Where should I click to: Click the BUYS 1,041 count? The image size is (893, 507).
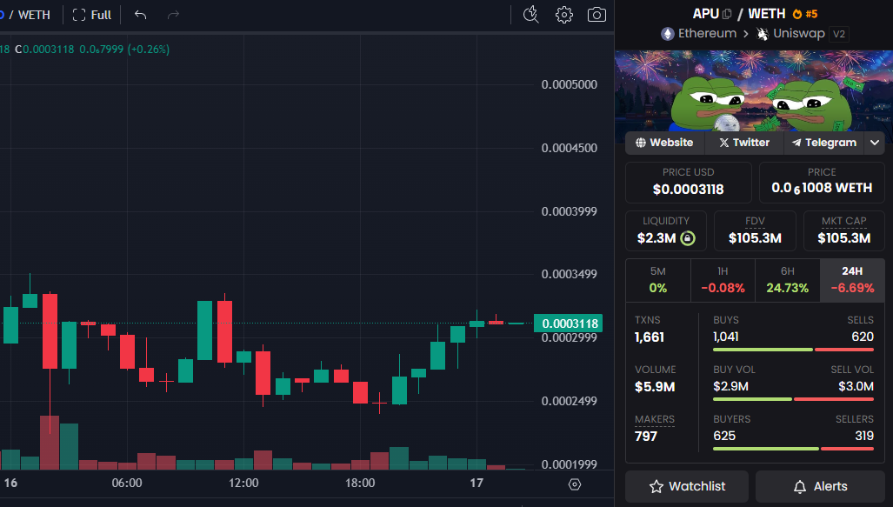coord(725,337)
